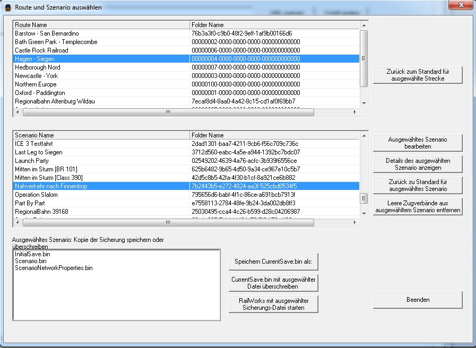Screen dimensions: 476x348
Task: Click folder ID 7ecaf8d4-8aa0-4a42-8c15-cd1af0f69bb7
Action: tap(244, 101)
